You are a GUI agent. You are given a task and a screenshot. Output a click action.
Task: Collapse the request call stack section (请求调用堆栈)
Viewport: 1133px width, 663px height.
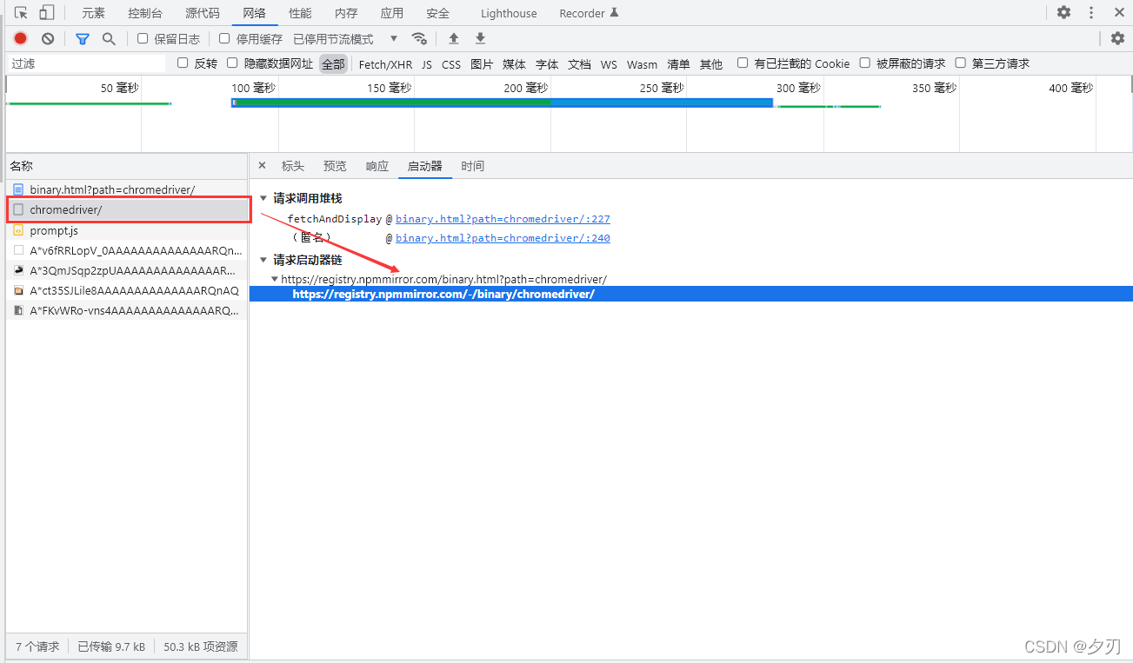(263, 198)
